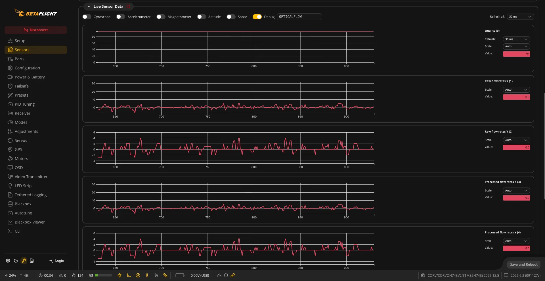The width and height of the screenshot is (545, 281).
Task: Collapse the Live Sensor Data section
Action: [89, 7]
